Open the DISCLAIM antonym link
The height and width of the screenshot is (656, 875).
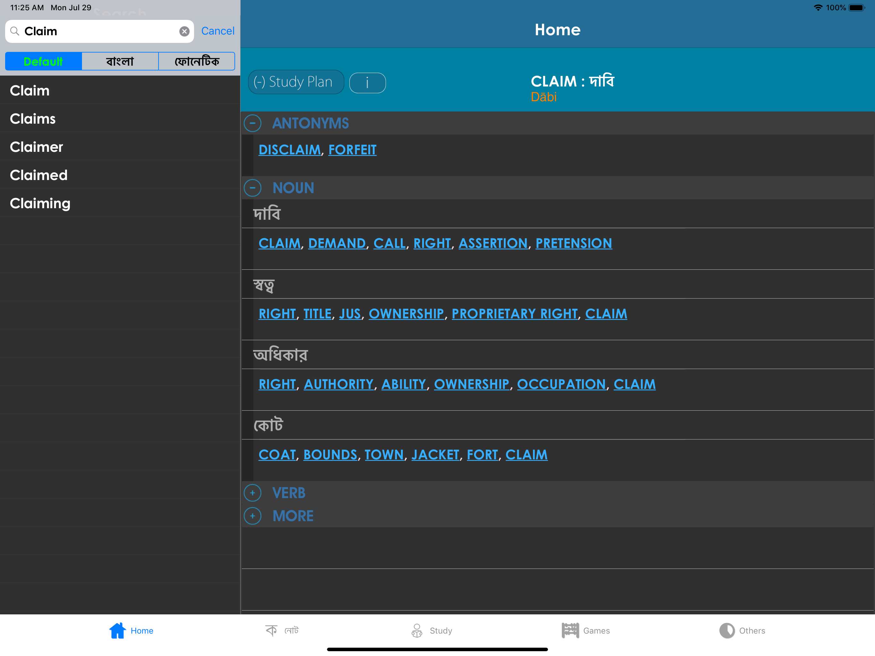tap(289, 150)
